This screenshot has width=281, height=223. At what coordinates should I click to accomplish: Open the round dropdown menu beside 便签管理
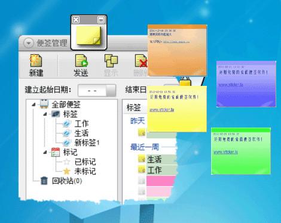pyautogui.click(x=28, y=43)
